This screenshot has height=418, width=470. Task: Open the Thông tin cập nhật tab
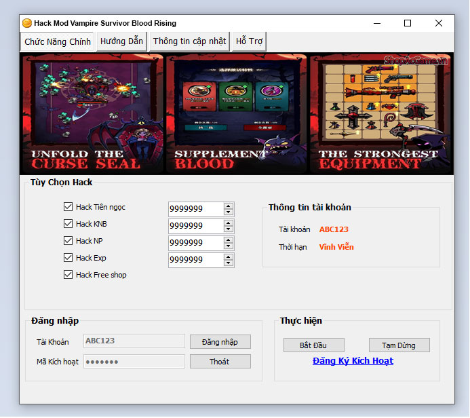click(189, 41)
